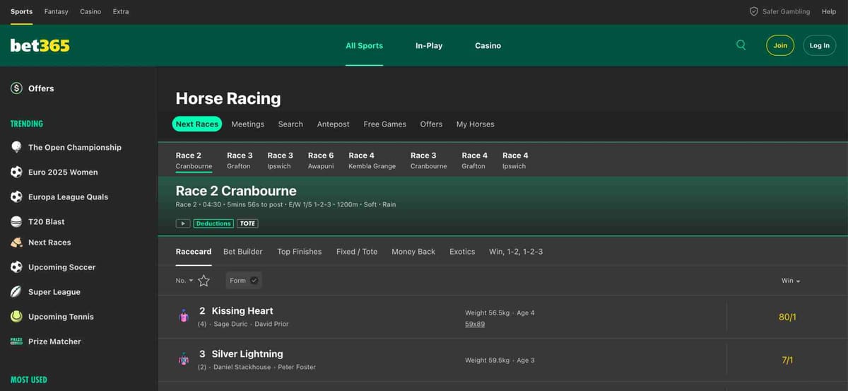Click the Prize Matcher icon
This screenshot has width=848, height=391.
point(16,341)
